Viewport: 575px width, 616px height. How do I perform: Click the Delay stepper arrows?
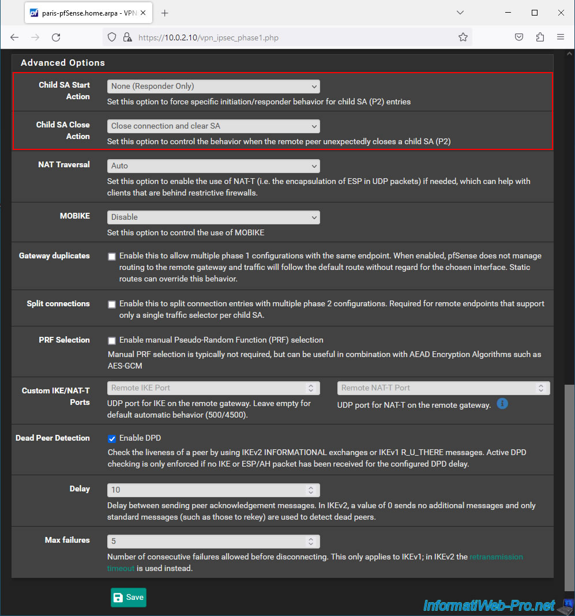(311, 490)
